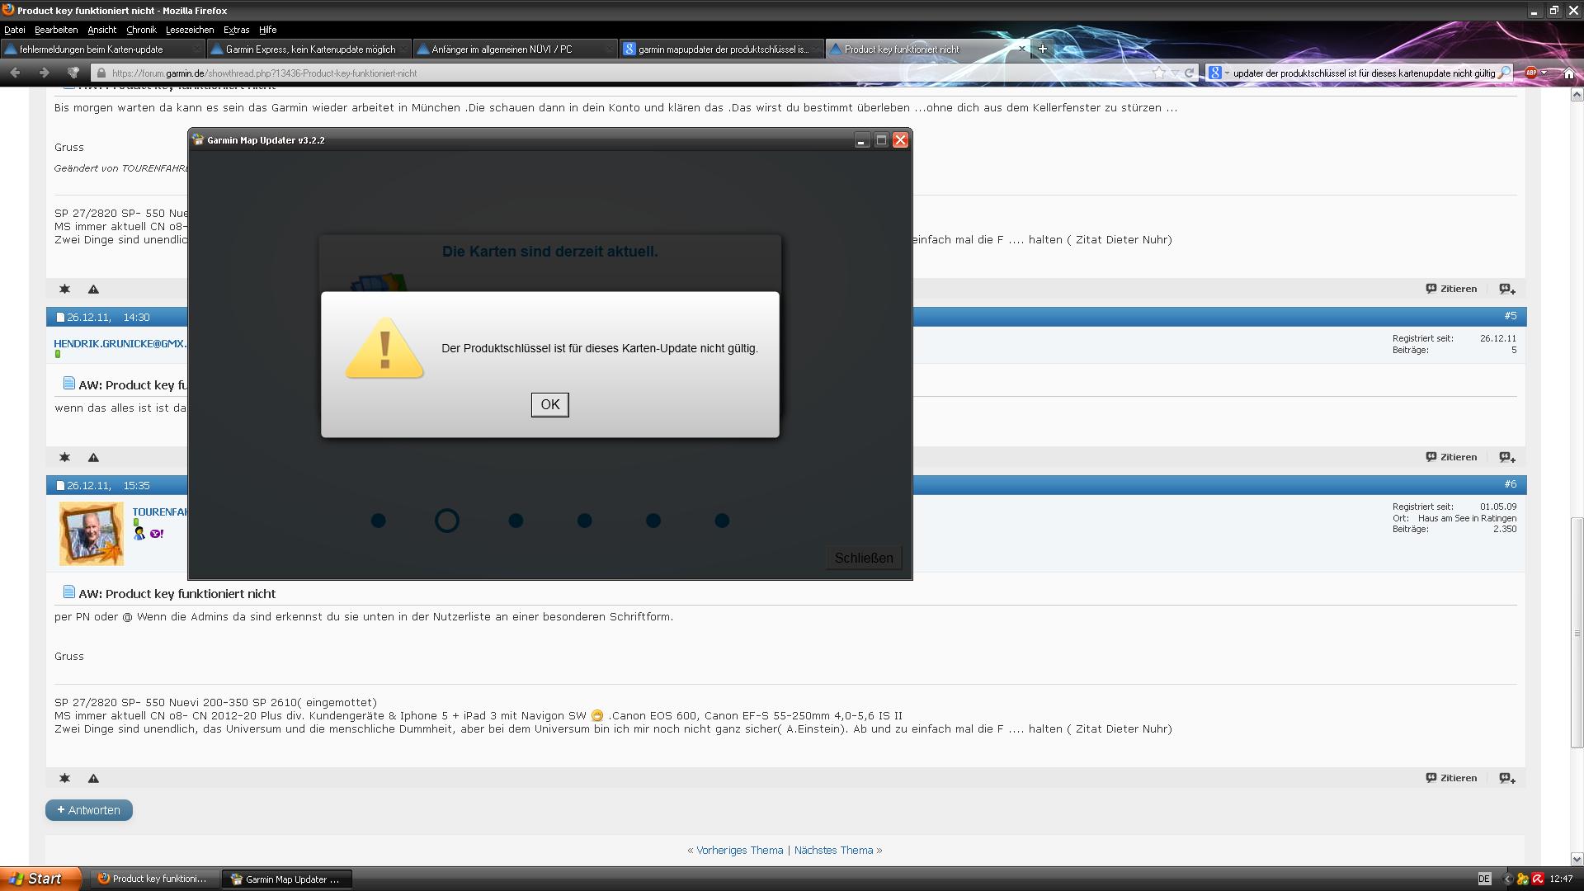
Task: Expand hidden system tray icons chevron
Action: tap(1507, 879)
